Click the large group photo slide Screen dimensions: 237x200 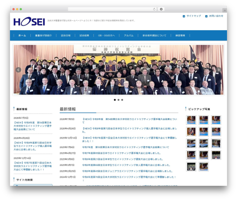118,70
